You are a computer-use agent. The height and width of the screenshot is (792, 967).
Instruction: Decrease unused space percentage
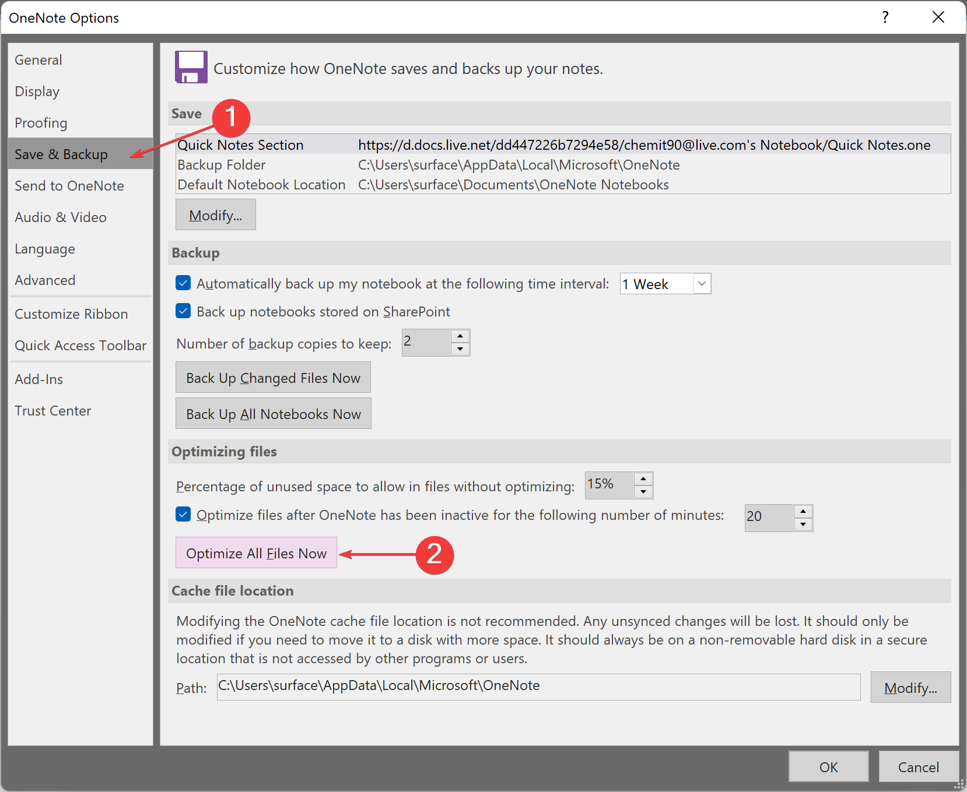[643, 492]
